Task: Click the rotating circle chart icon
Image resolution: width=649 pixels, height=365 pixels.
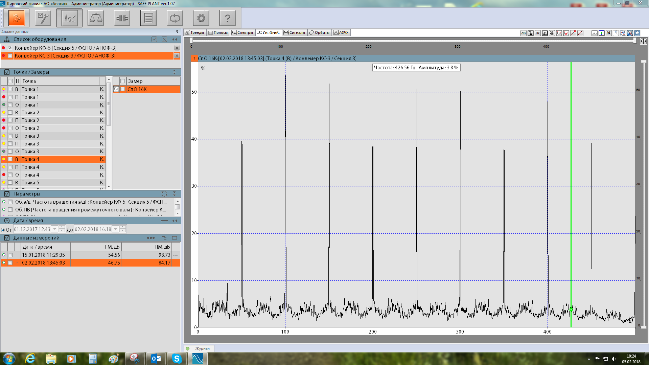Action: click(552, 33)
